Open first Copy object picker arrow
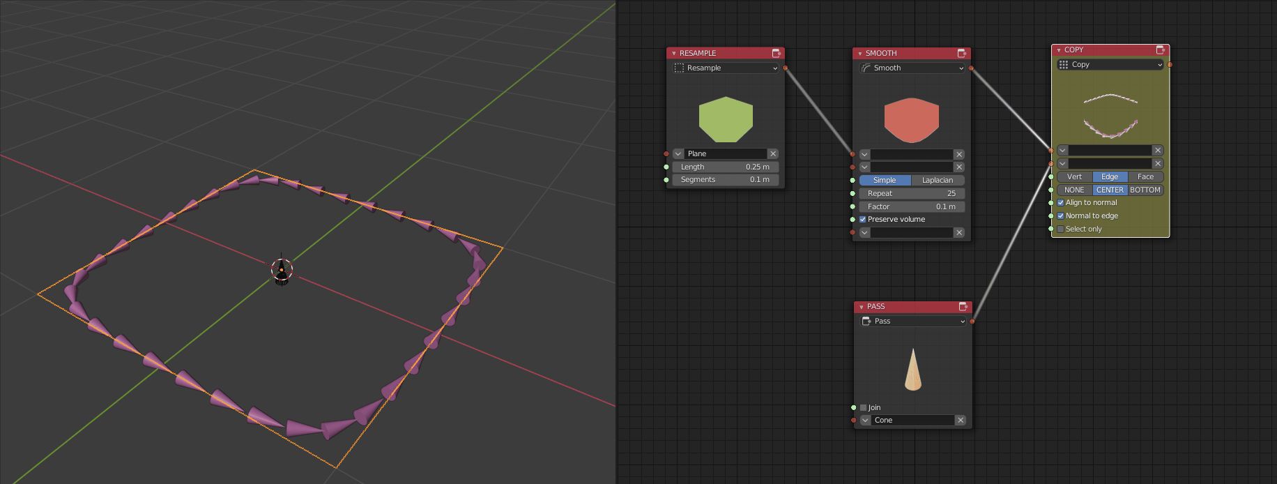The height and width of the screenshot is (484, 1277). (1063, 150)
